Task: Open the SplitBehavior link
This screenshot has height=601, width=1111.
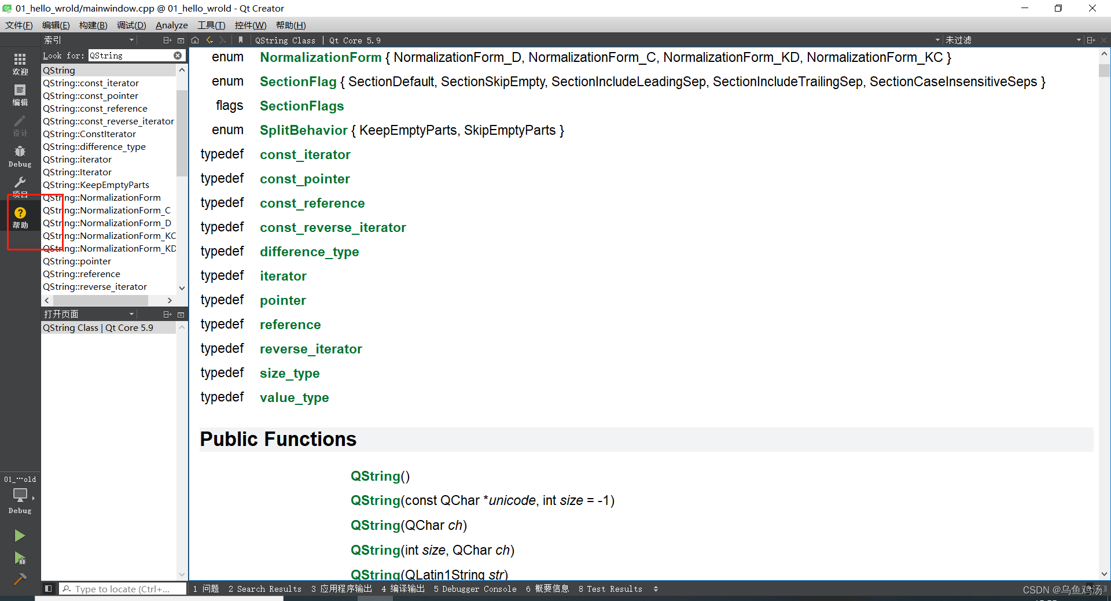Action: pyautogui.click(x=304, y=130)
